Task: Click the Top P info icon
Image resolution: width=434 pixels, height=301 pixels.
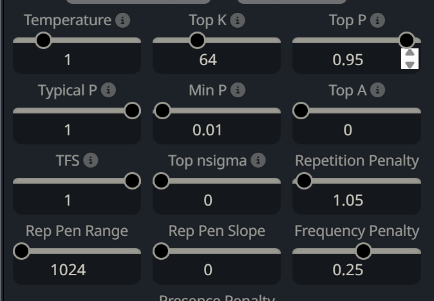Action: point(377,21)
